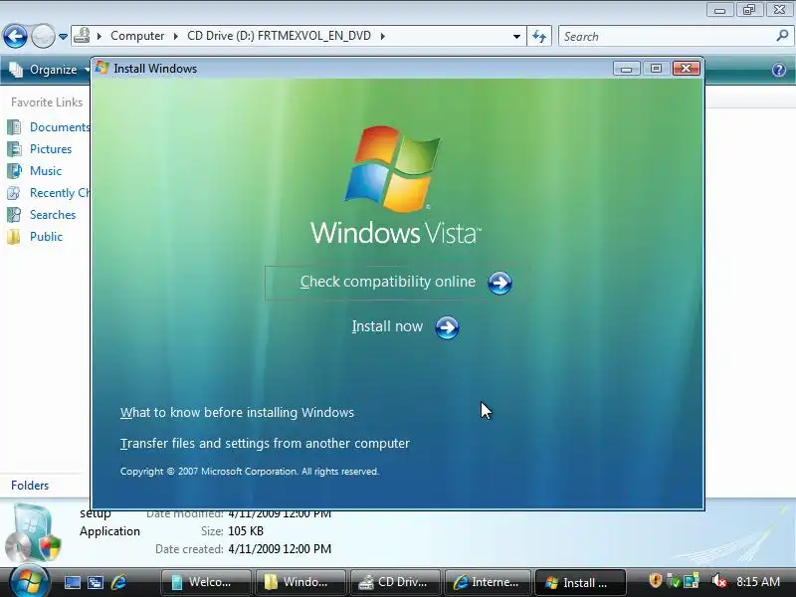Restore down the Explorer window
The width and height of the screenshot is (796, 597).
(x=749, y=10)
